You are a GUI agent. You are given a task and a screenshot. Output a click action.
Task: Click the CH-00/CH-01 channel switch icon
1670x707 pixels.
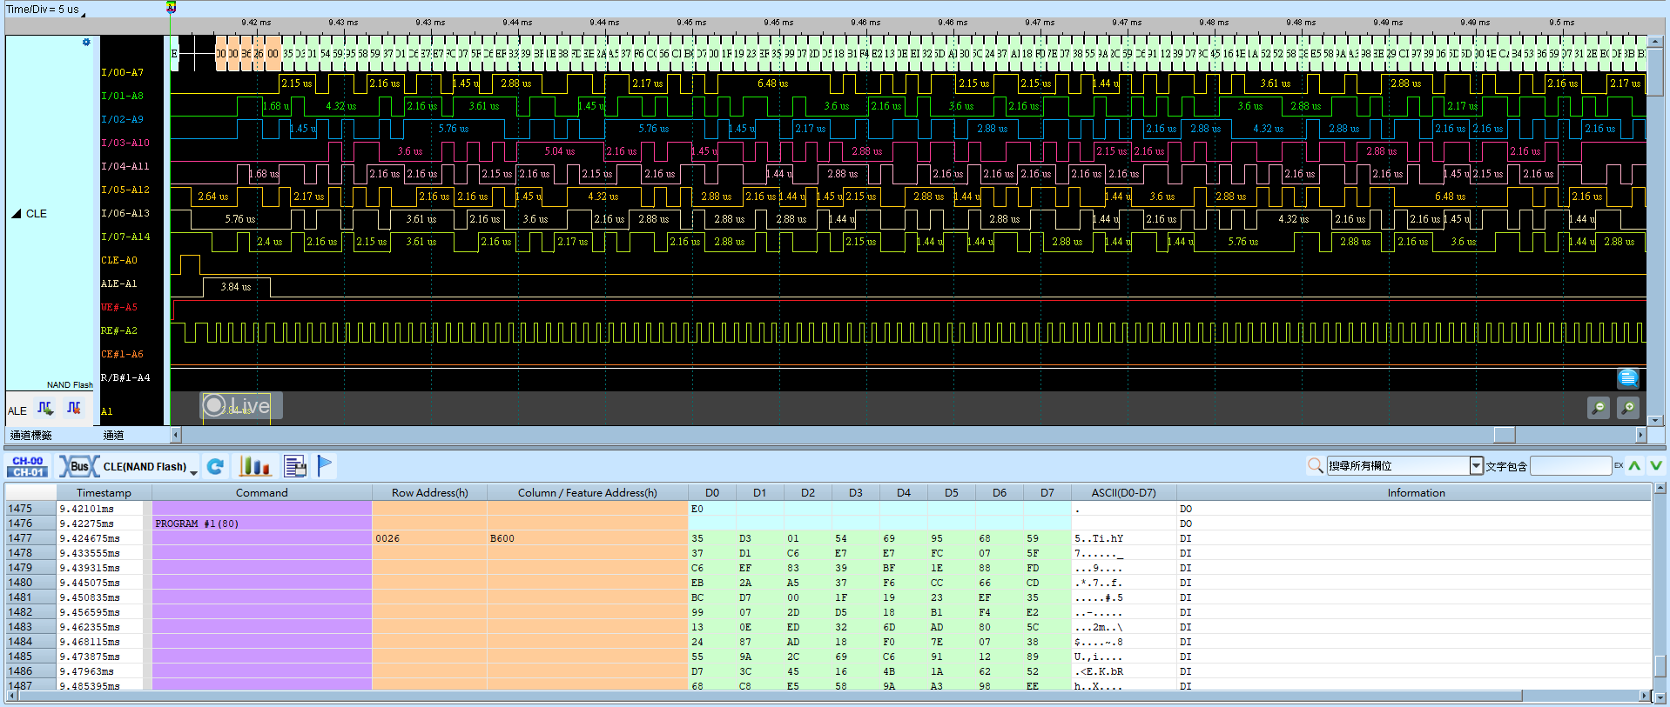tap(28, 467)
